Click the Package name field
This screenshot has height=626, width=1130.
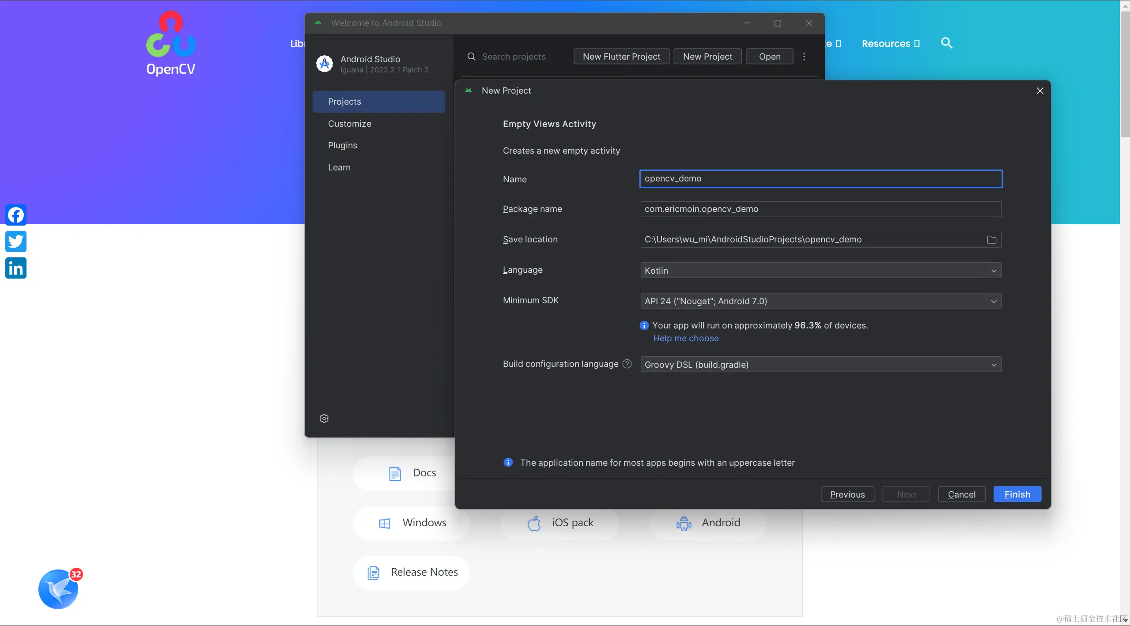tap(821, 209)
